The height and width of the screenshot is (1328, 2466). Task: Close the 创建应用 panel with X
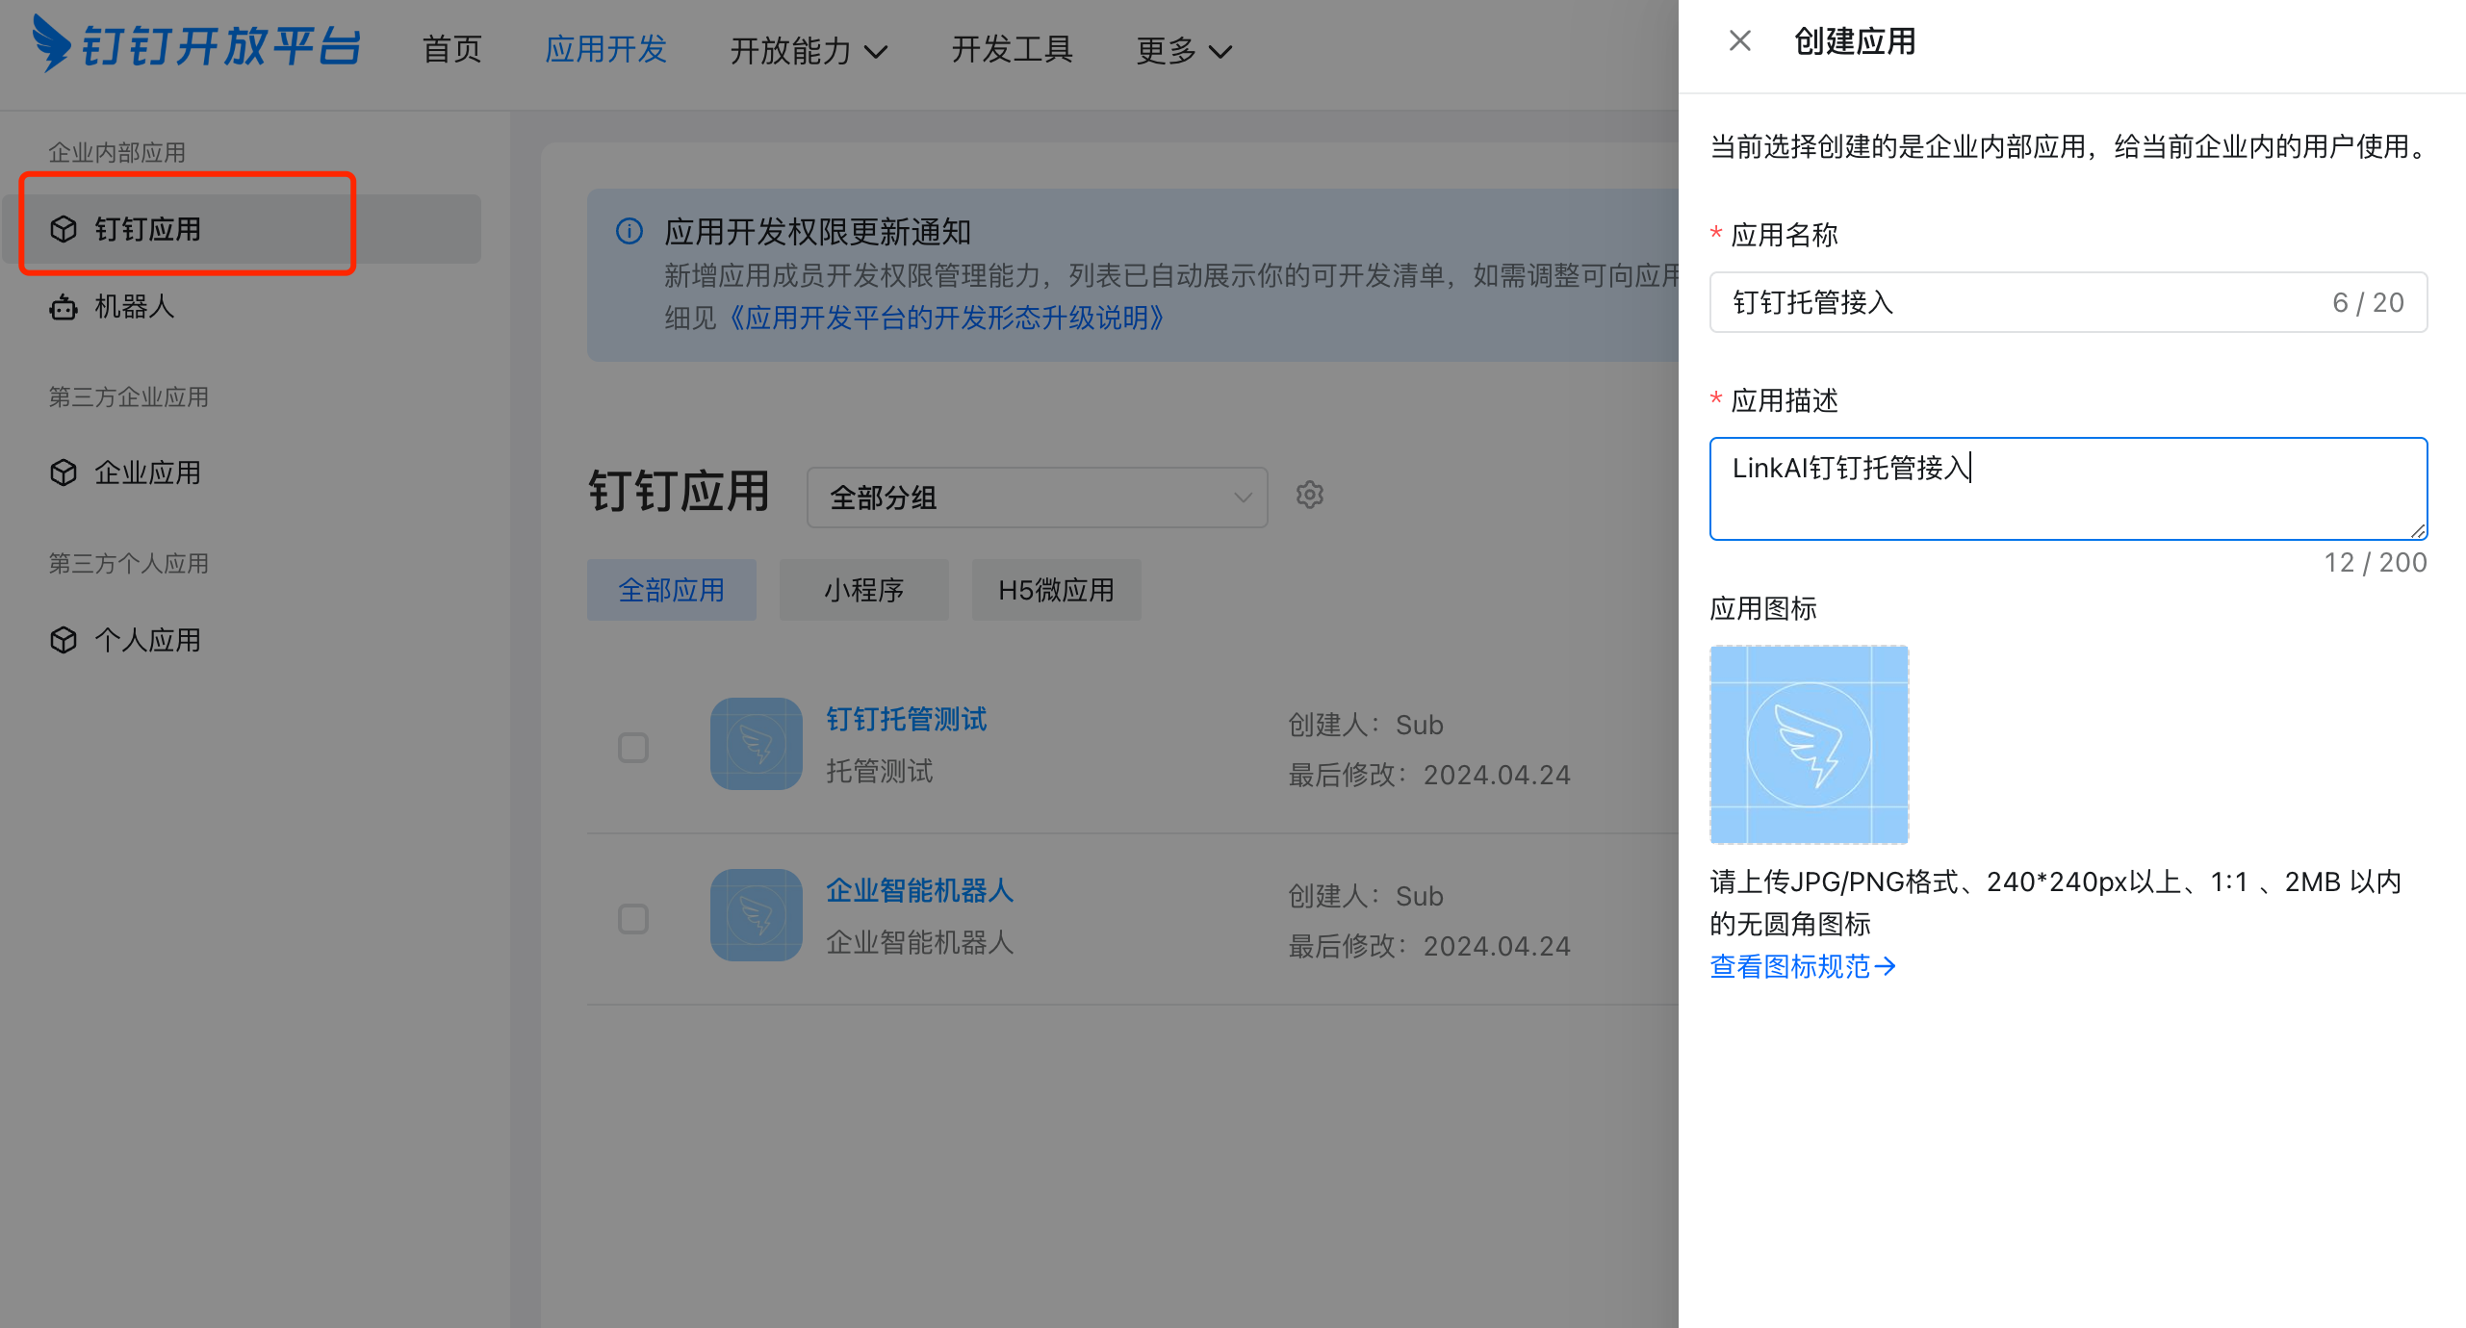1739,41
